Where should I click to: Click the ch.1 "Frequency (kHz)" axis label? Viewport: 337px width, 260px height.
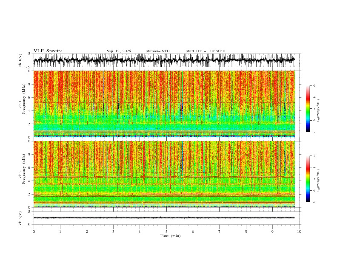24,104
